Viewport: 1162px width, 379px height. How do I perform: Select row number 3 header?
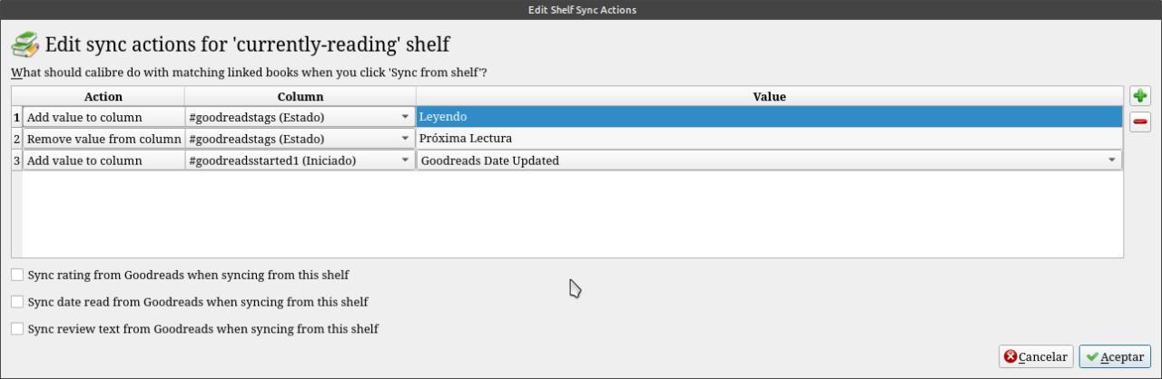pos(16,160)
